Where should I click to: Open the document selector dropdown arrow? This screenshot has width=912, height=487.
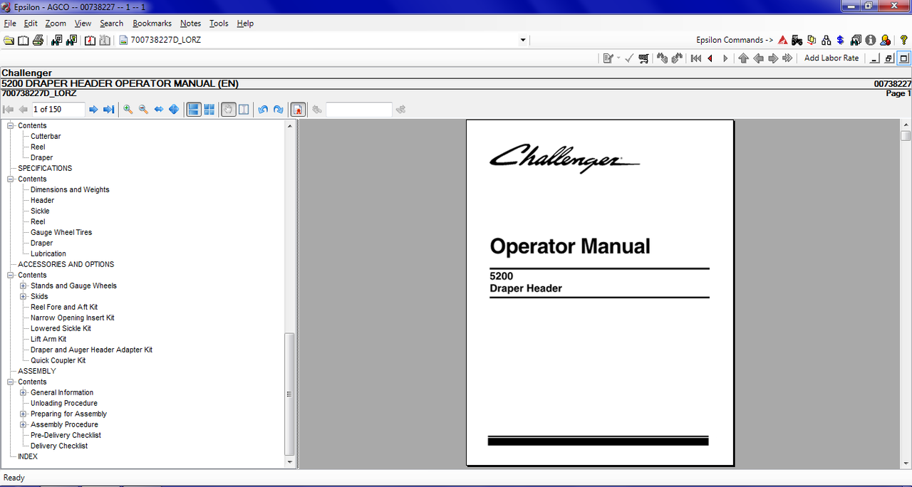523,40
